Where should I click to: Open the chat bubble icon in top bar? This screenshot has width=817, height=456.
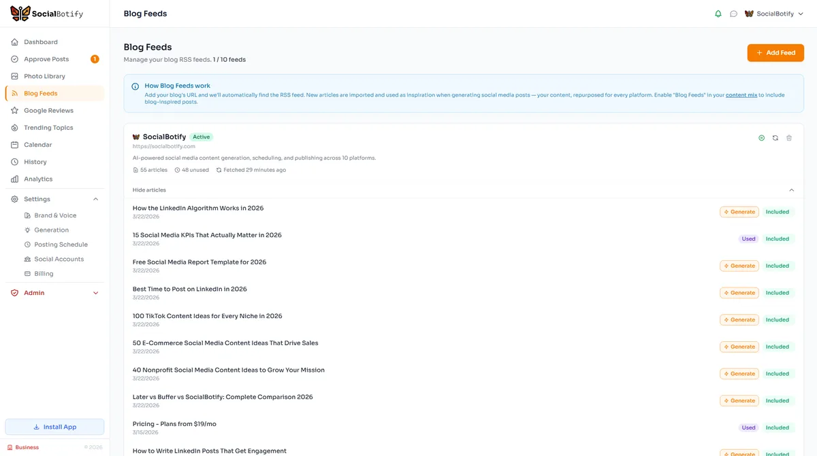coord(734,13)
